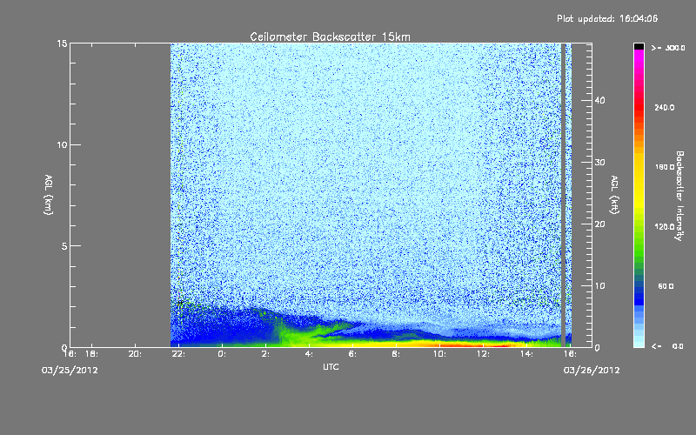Click the black top swatch of the colorbar
This screenshot has height=435, width=696.
coord(639,46)
